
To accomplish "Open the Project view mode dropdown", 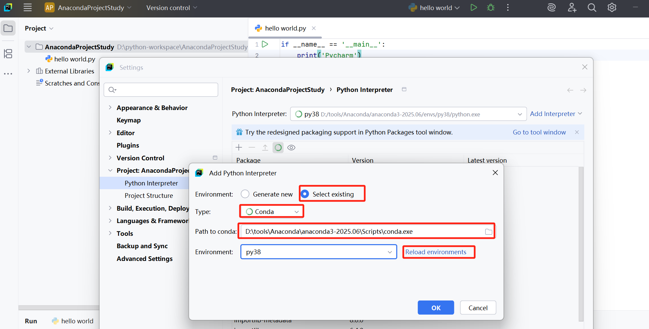I will click(x=39, y=29).
